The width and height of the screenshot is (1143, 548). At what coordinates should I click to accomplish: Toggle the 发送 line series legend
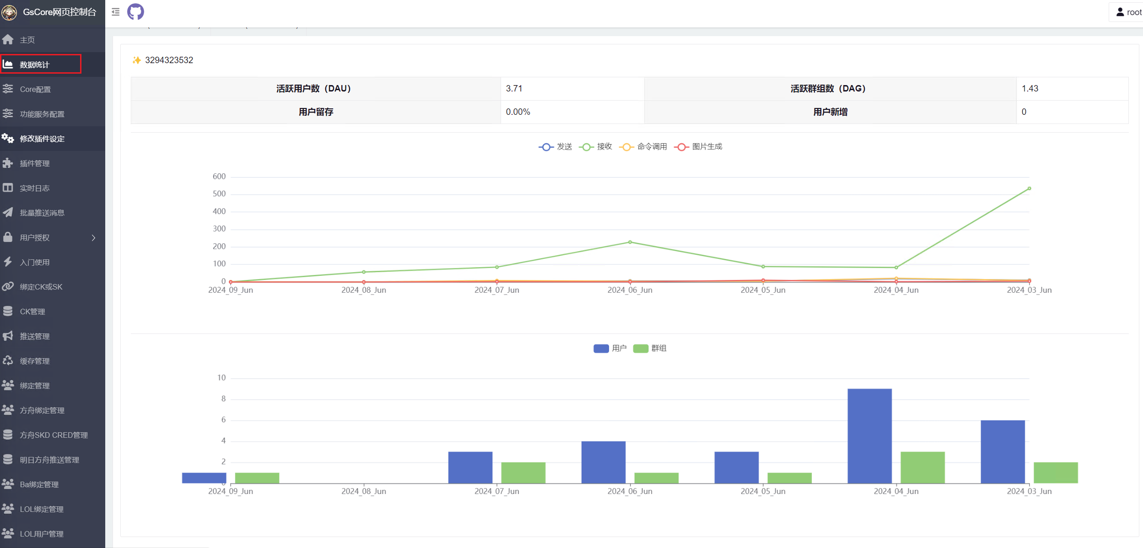point(555,147)
